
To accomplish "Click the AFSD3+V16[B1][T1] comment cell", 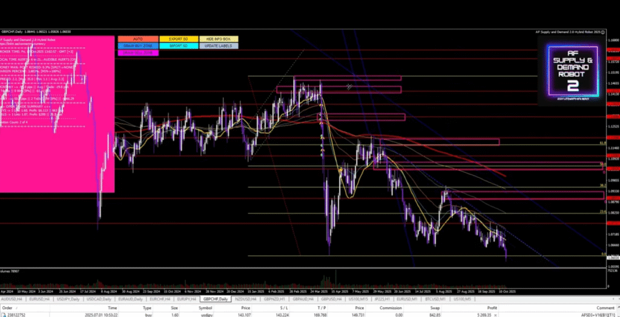I will pos(597,315).
